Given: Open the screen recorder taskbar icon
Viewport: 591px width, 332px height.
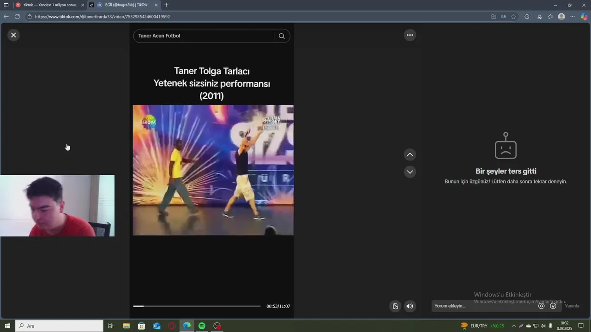Looking at the screenshot, I should (x=217, y=326).
